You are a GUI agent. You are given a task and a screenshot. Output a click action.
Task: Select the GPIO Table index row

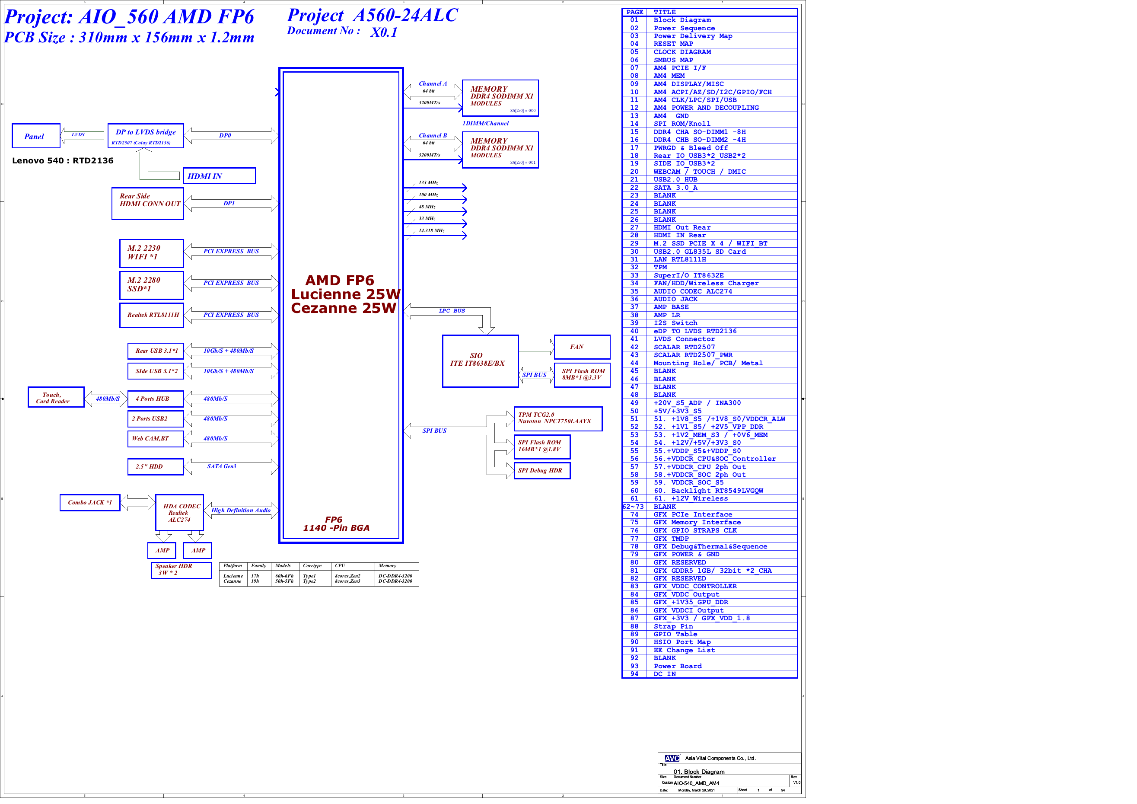[675, 635]
